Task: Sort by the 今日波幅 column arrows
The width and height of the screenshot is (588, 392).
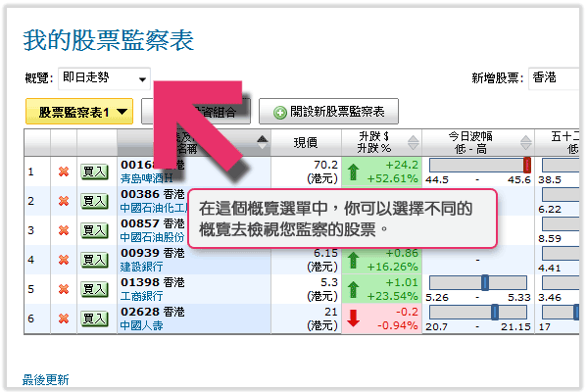Action: (525, 142)
